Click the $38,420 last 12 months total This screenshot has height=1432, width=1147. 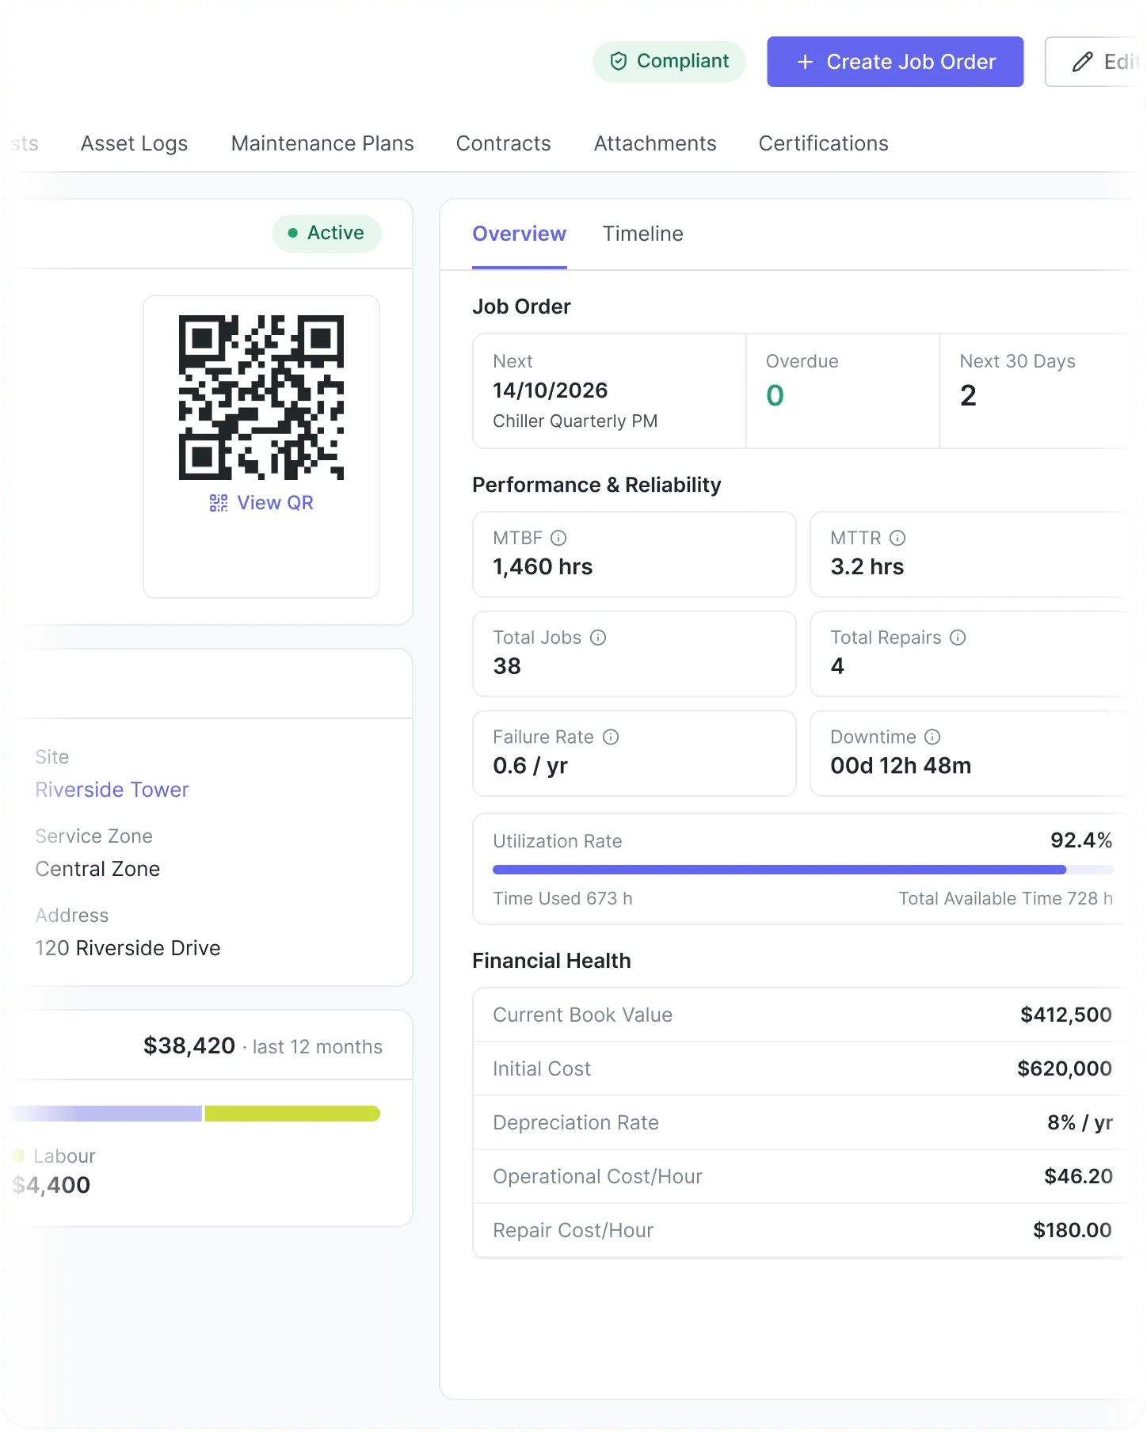[x=263, y=1046]
